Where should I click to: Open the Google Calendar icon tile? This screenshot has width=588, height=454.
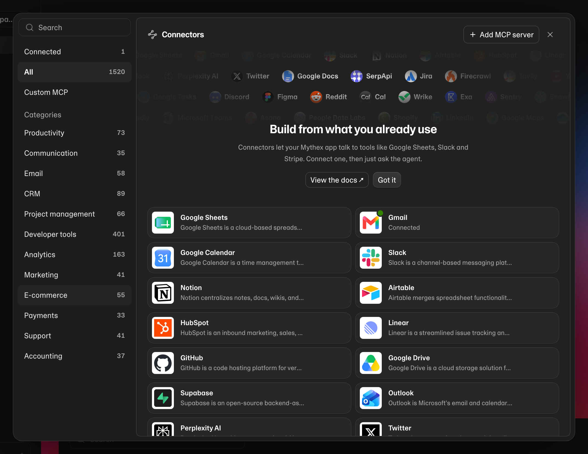tap(163, 258)
